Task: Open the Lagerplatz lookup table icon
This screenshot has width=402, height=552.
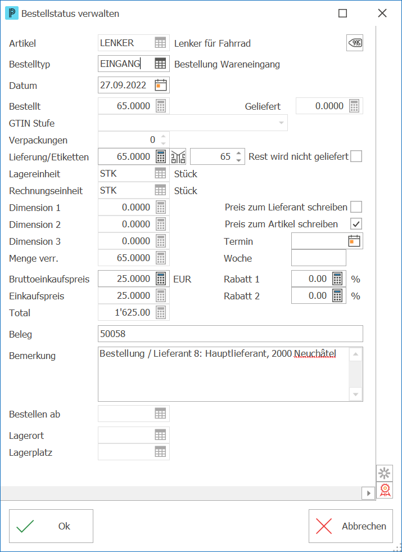Action: [x=160, y=452]
